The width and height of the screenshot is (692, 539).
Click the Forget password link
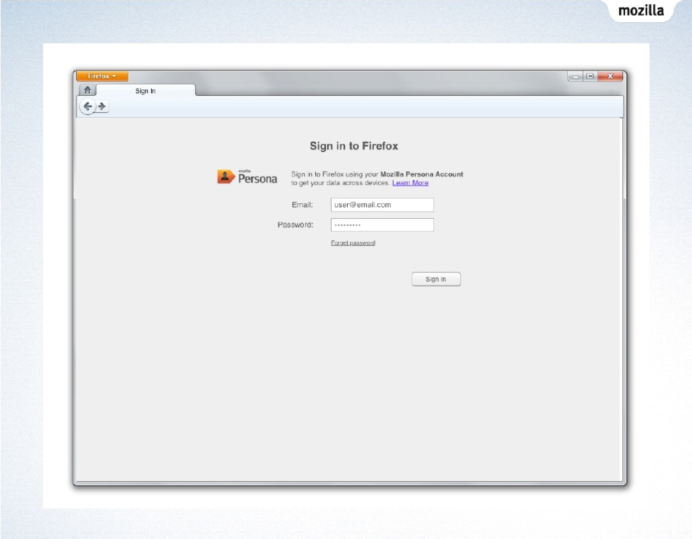353,243
